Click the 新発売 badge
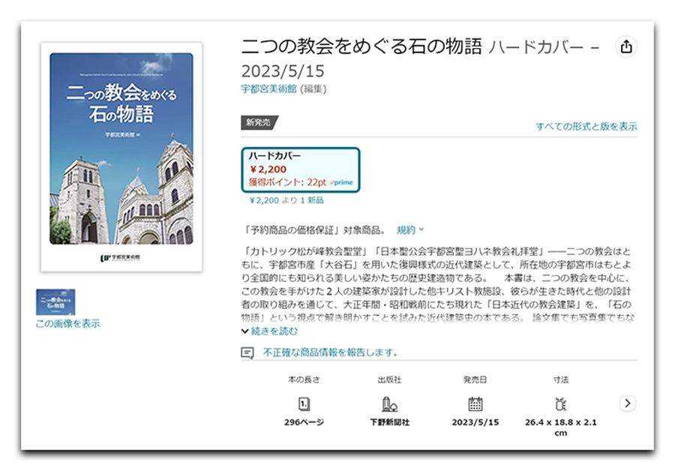This screenshot has width=675, height=471. 259,122
